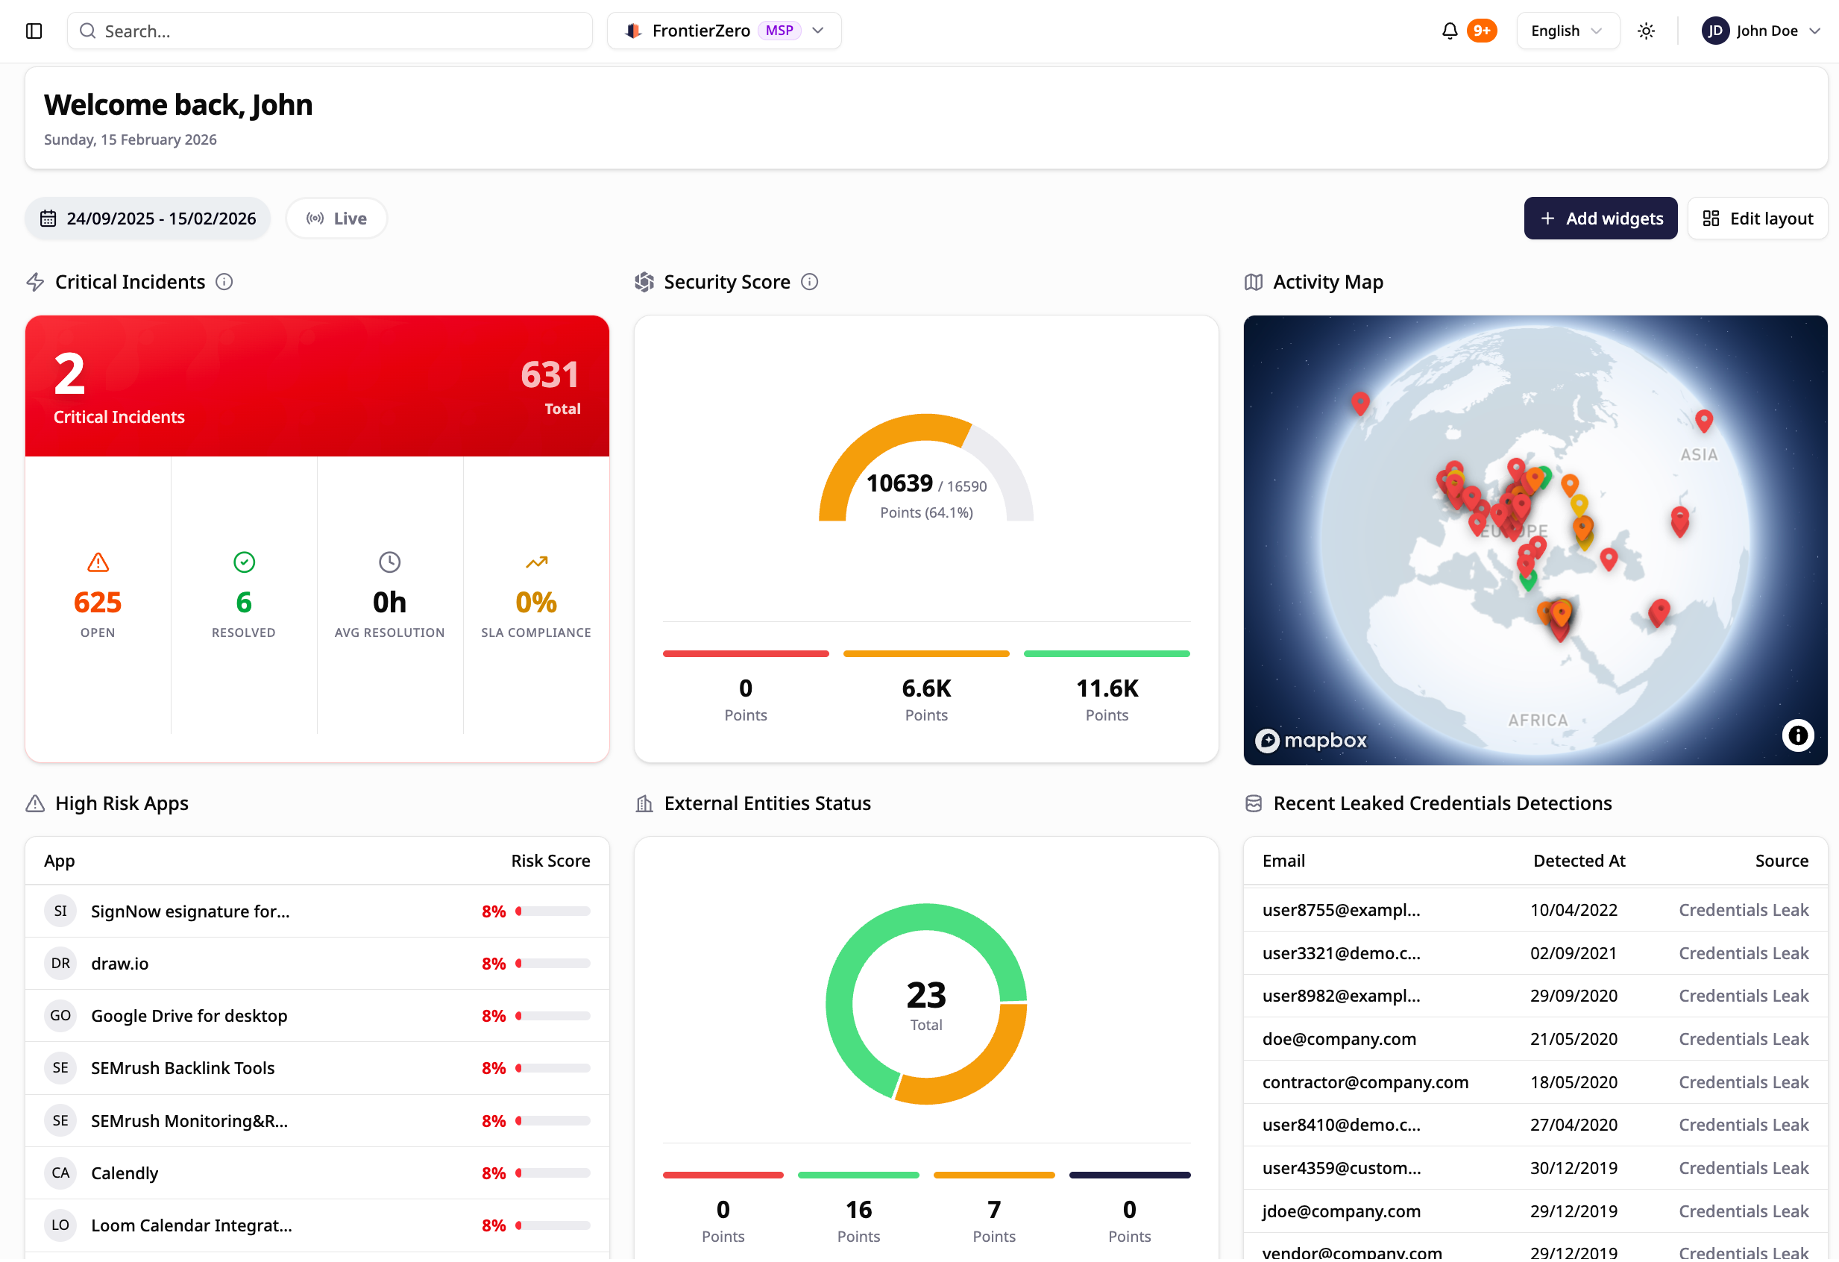
Task: Open FrontierZero MSP organization dropdown
Action: click(724, 31)
